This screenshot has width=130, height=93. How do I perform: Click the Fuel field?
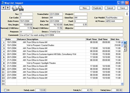tap(81, 21)
